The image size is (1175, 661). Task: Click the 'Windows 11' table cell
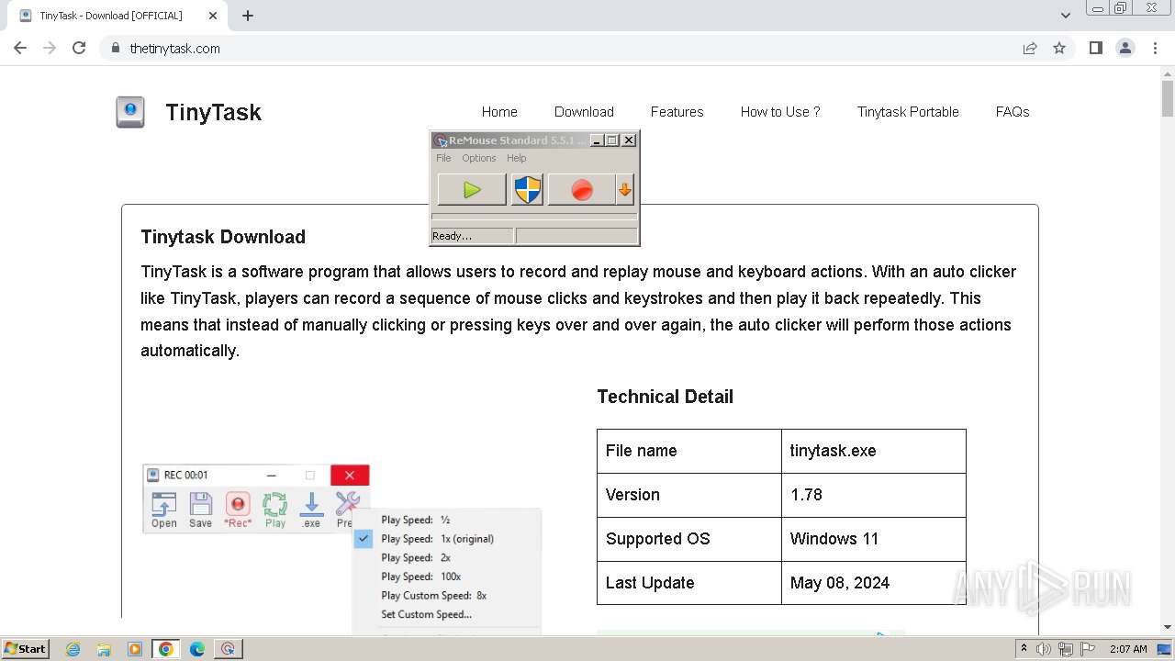pyautogui.click(x=874, y=539)
